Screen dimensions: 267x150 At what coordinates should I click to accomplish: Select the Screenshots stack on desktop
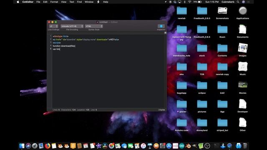pos(222,13)
